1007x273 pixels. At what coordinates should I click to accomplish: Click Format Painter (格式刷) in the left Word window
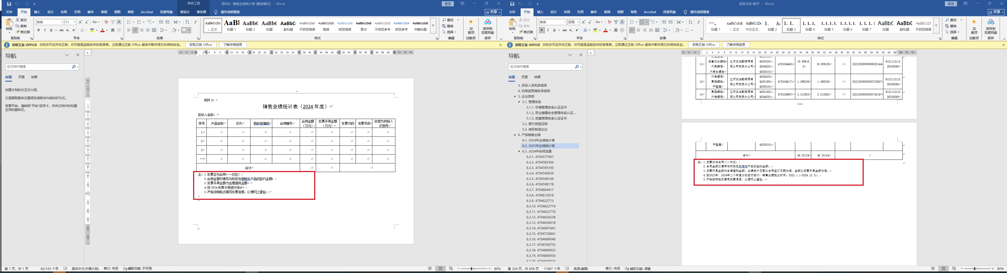click(23, 32)
